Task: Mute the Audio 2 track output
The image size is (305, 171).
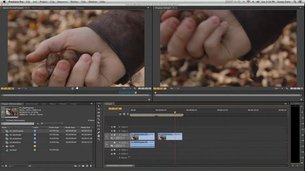Action: click(x=112, y=150)
